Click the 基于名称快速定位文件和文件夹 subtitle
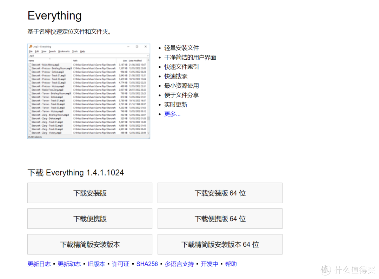Image resolution: width=379 pixels, height=279 pixels. pyautogui.click(x=69, y=32)
